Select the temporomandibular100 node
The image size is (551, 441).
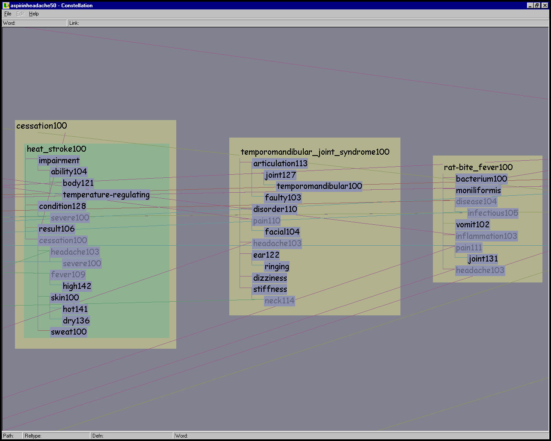(319, 186)
